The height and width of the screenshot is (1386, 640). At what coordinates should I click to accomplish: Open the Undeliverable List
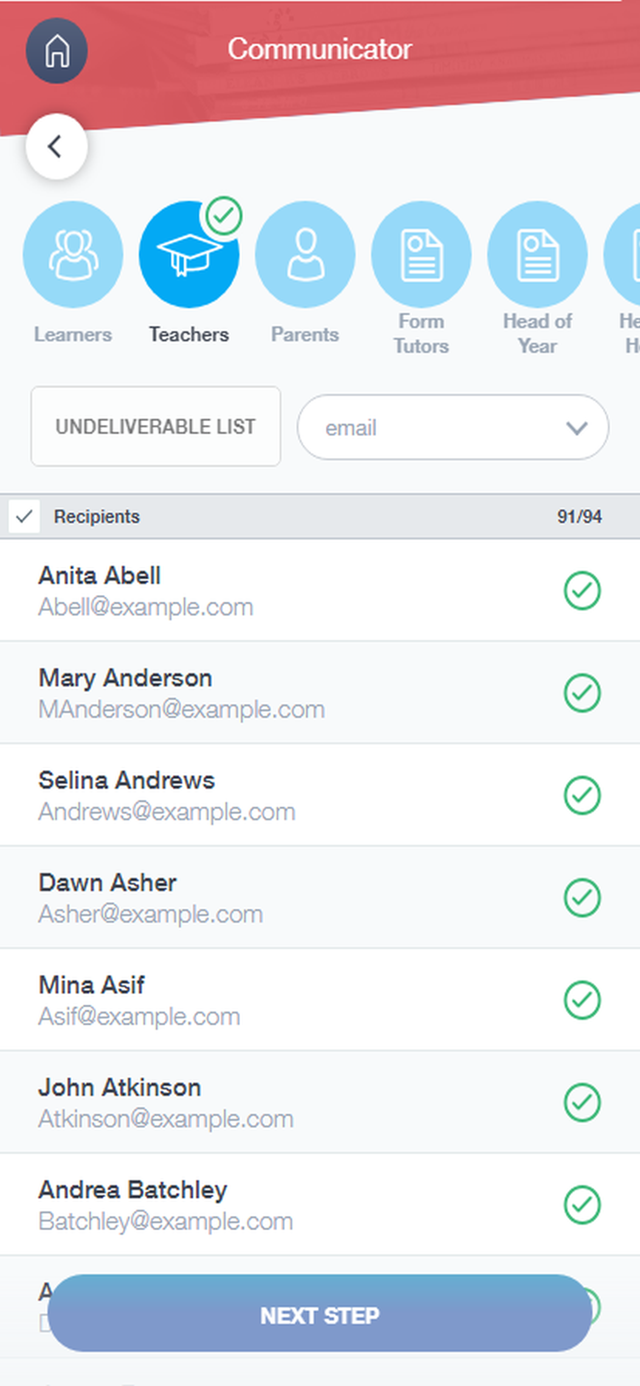156,426
